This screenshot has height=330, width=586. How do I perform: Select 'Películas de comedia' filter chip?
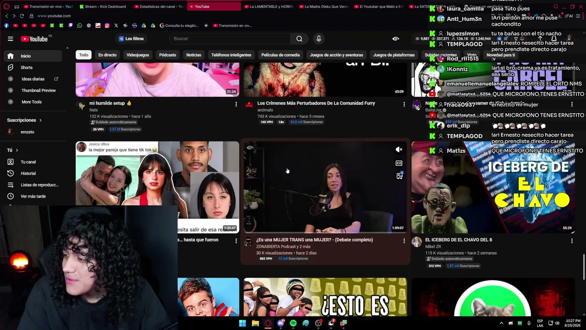[280, 55]
